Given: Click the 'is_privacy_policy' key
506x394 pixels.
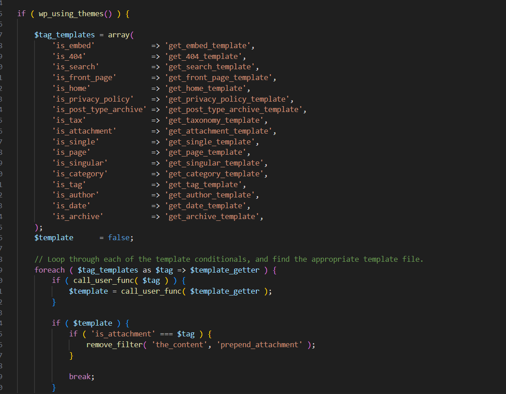Looking at the screenshot, I should [93, 99].
